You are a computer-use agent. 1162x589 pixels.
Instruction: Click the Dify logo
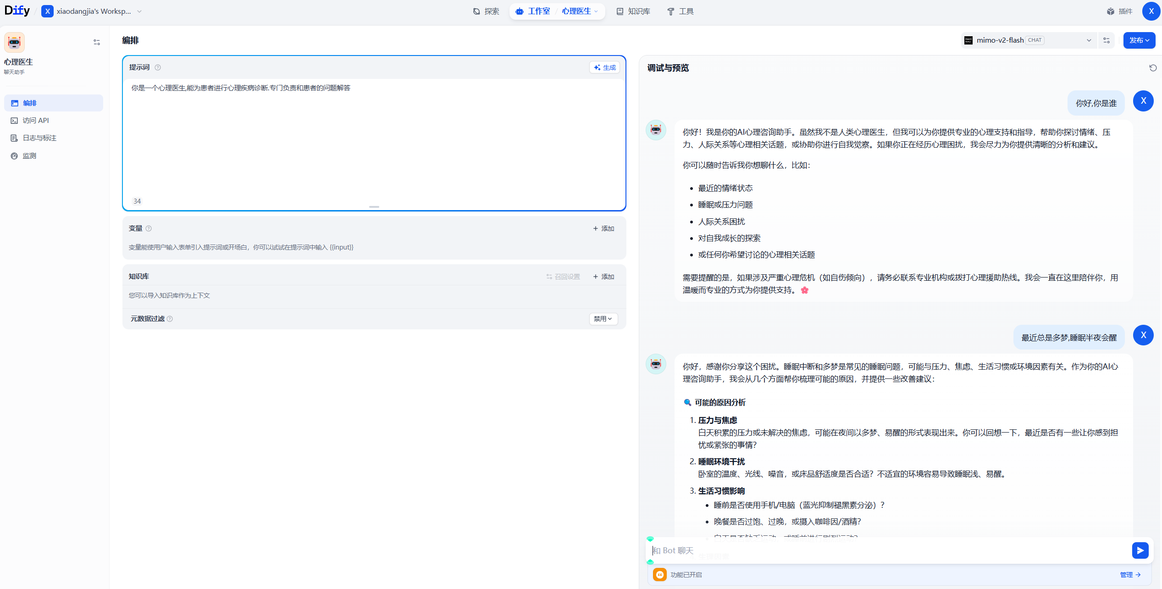(17, 11)
